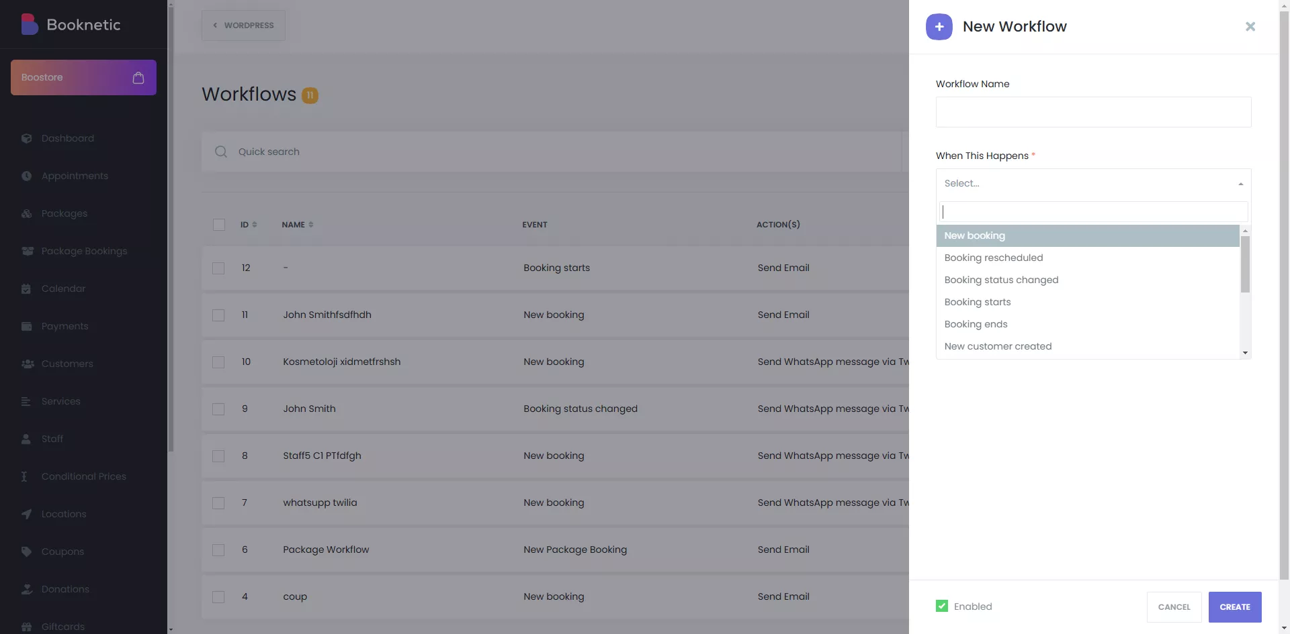Click the Dashboard icon in sidebar
Image resolution: width=1290 pixels, height=634 pixels.
(26, 138)
